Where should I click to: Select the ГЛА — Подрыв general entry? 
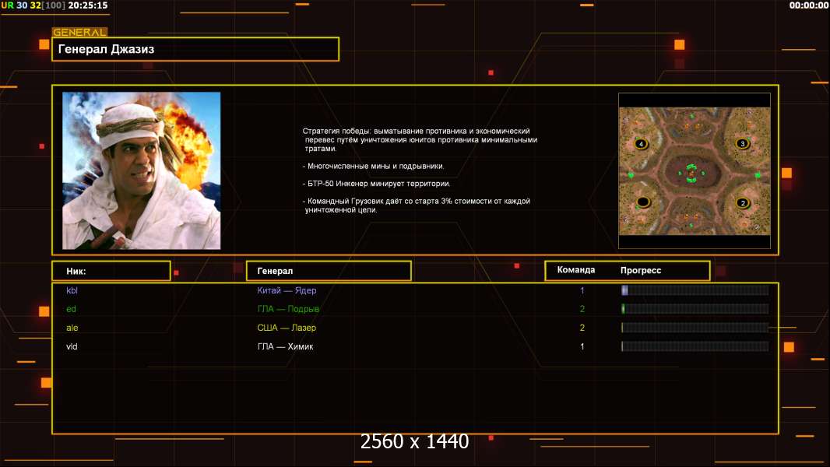288,309
